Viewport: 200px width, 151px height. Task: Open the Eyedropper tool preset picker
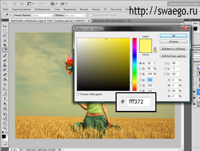click(10, 15)
